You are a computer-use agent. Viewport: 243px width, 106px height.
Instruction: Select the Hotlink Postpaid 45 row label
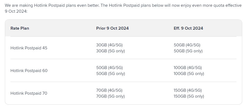(29, 48)
